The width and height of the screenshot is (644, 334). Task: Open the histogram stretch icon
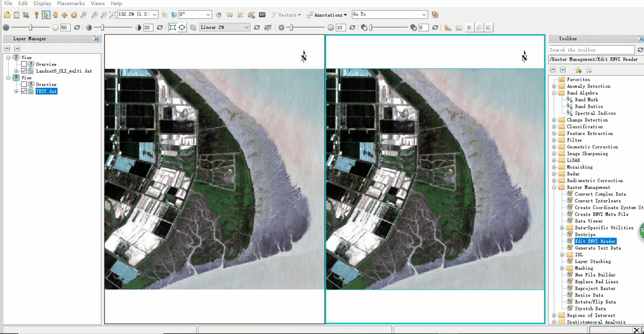coord(268,28)
